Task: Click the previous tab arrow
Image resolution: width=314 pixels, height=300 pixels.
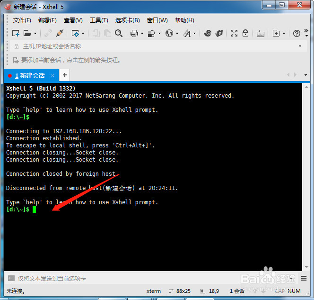Action: (288, 75)
